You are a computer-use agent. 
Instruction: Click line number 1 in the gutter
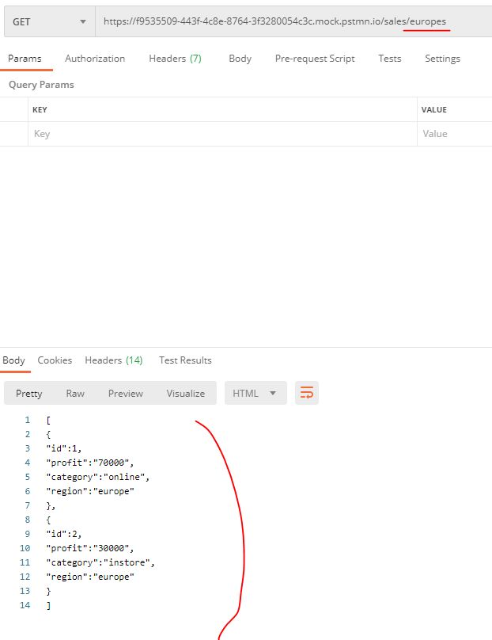28,420
